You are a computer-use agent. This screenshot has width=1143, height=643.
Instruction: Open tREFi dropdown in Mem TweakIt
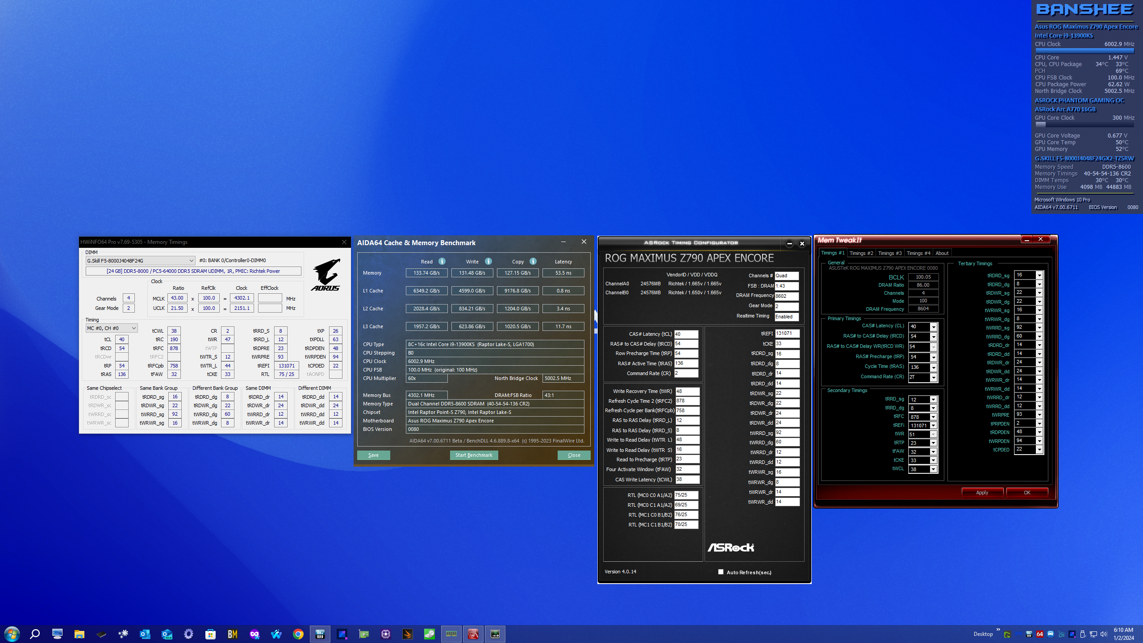pyautogui.click(x=933, y=426)
